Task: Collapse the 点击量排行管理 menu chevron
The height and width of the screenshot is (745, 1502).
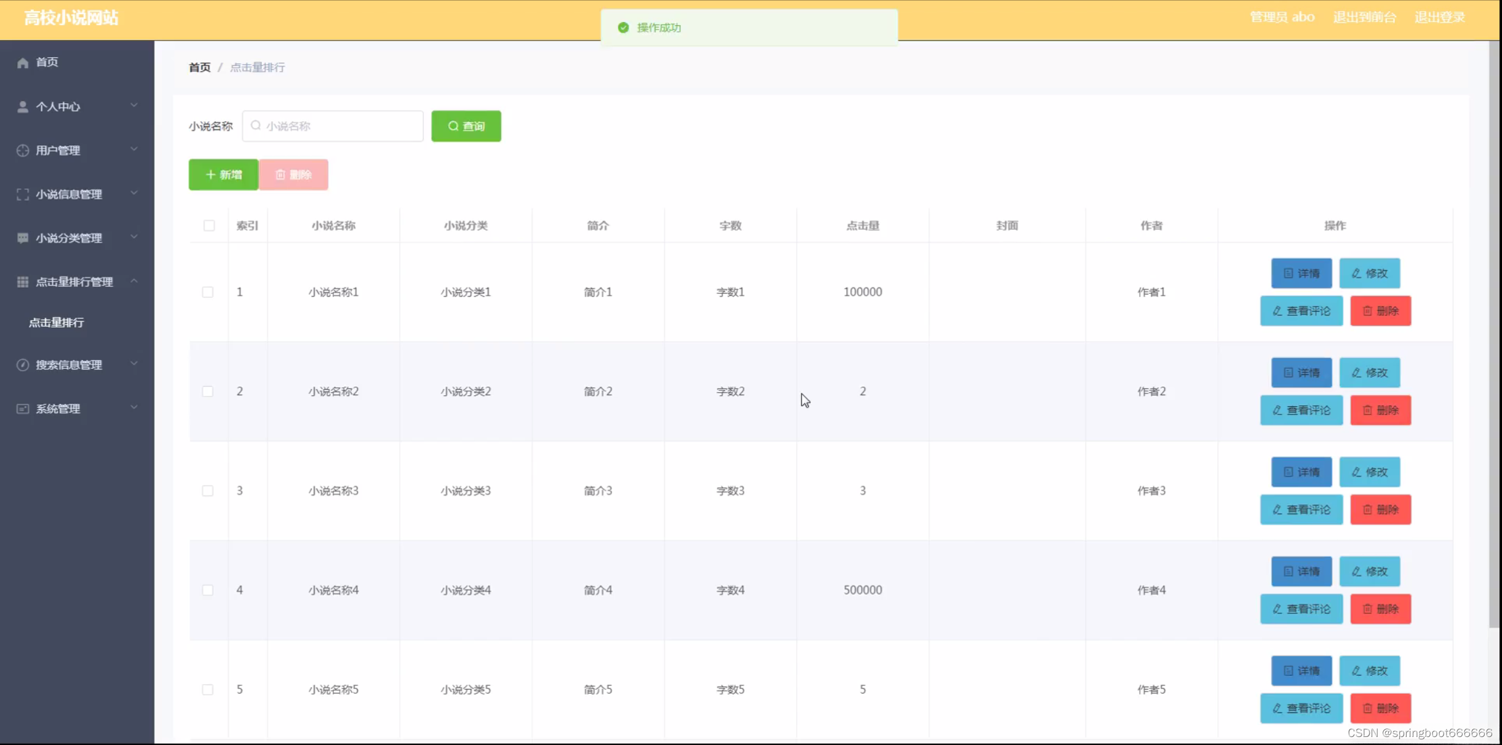Action: 134,281
